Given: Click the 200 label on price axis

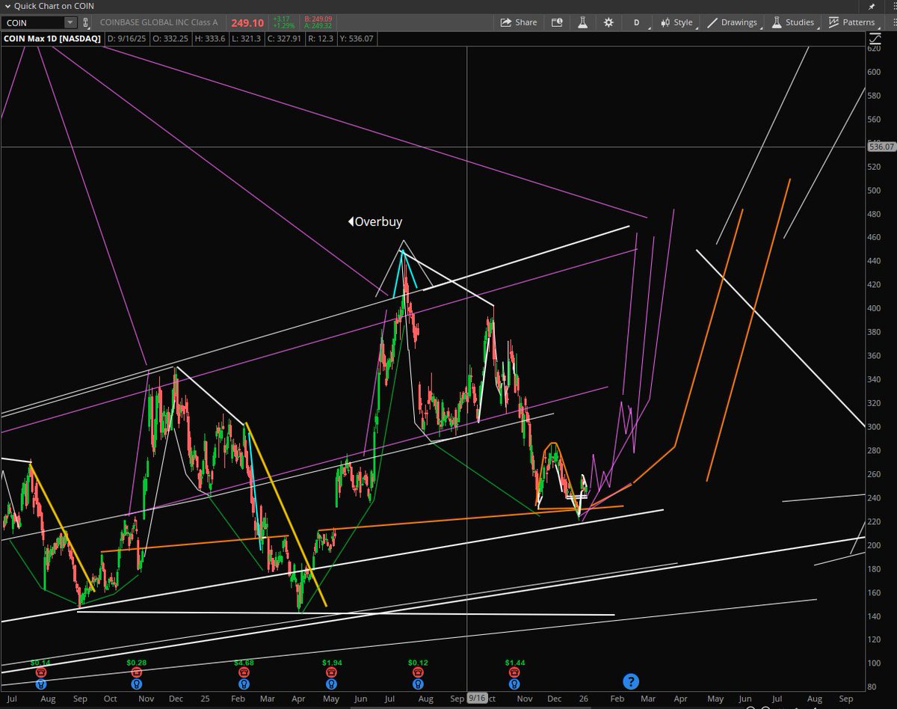Looking at the screenshot, I should 874,544.
